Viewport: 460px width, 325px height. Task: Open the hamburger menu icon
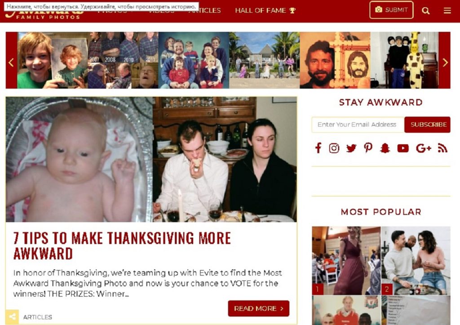coord(447,11)
